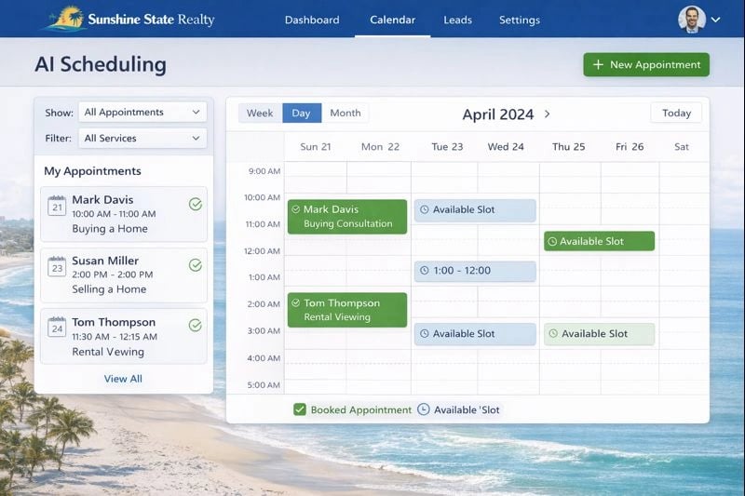Click the 4:00 AM time label
This screenshot has height=496, width=745.
click(264, 358)
